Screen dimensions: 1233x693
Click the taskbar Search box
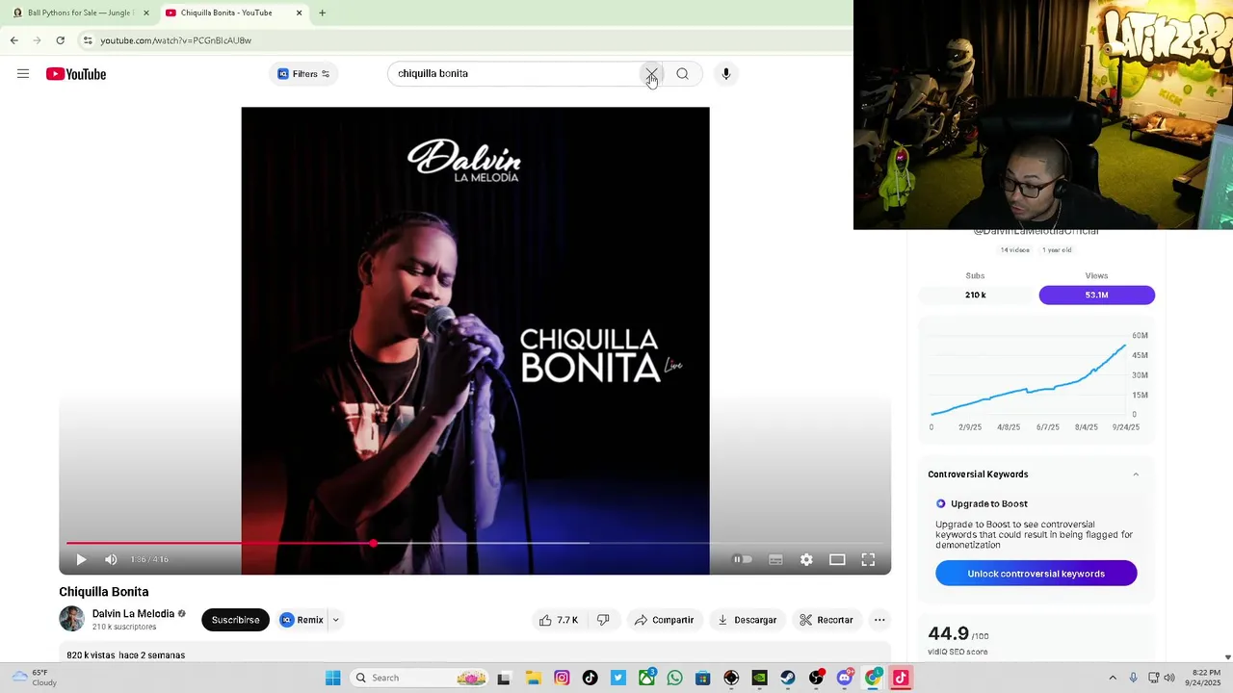pyautogui.click(x=419, y=678)
